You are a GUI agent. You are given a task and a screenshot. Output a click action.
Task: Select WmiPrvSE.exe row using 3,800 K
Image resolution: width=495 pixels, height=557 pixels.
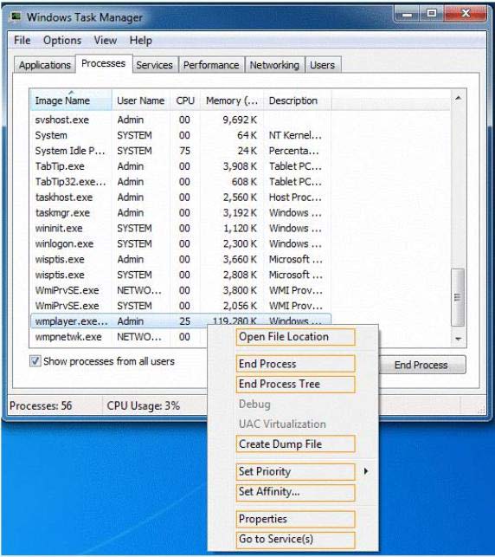click(x=180, y=290)
